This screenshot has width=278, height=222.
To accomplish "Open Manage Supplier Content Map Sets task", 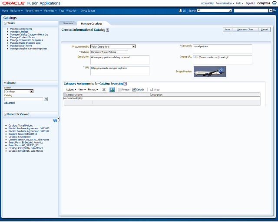I will coord(29,49).
